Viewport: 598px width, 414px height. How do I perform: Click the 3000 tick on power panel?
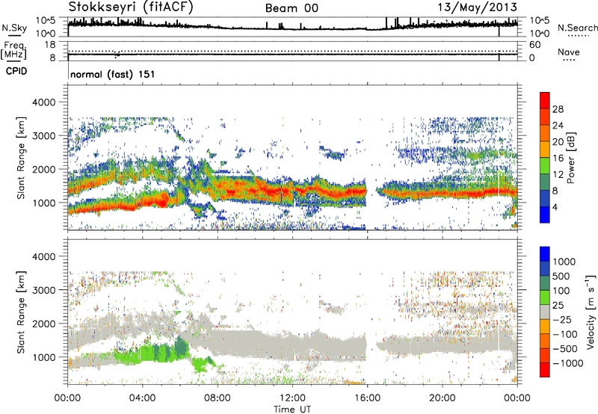(x=44, y=136)
